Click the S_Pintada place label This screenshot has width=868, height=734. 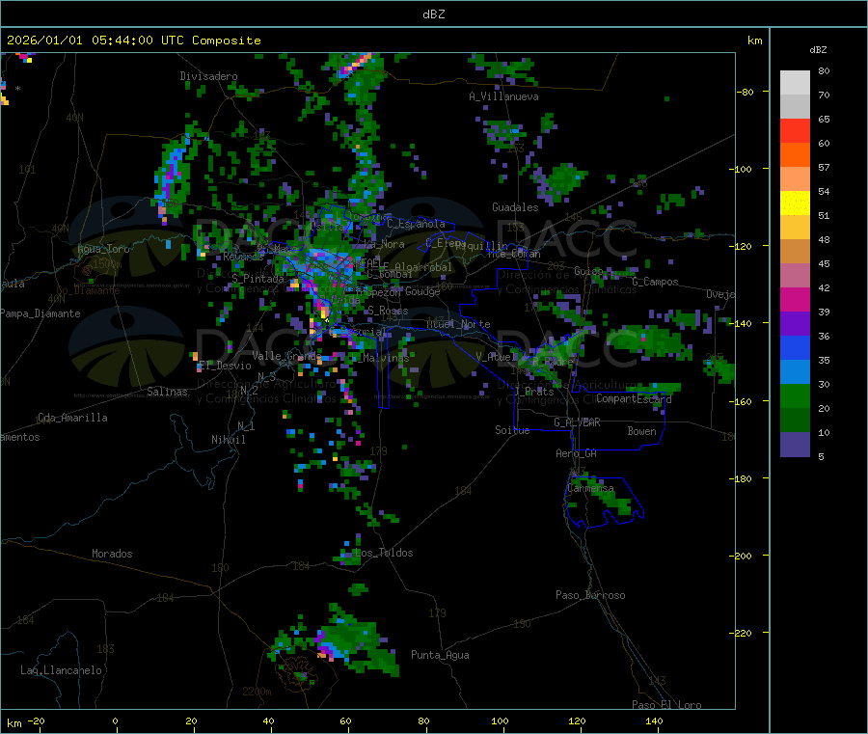click(x=258, y=279)
